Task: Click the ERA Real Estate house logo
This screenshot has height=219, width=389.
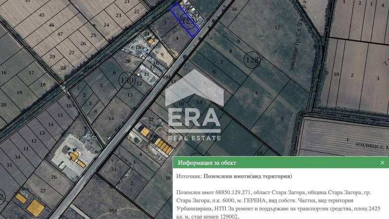Action: 194,105
